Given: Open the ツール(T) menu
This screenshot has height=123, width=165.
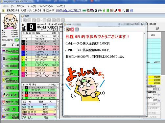Looking at the screenshot, I should coord(31,6).
